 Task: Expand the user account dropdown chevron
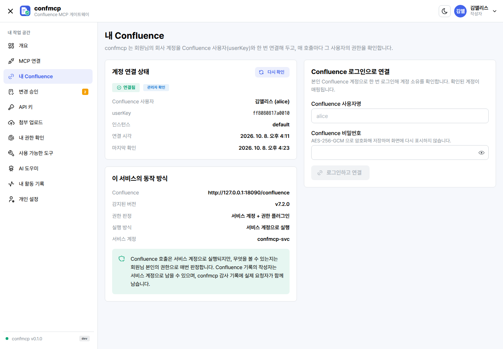(x=495, y=11)
